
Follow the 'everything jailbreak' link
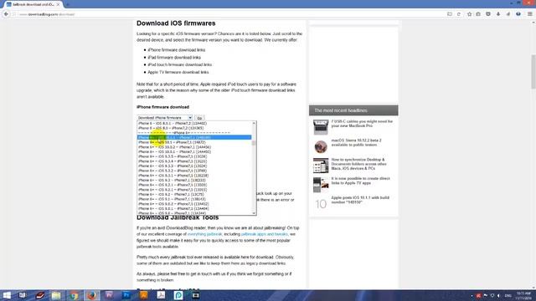click(204, 234)
